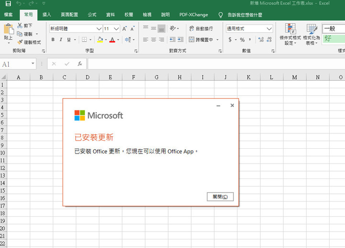Click the yellow Fill Color bucket
345x248 pixels.
click(x=100, y=40)
